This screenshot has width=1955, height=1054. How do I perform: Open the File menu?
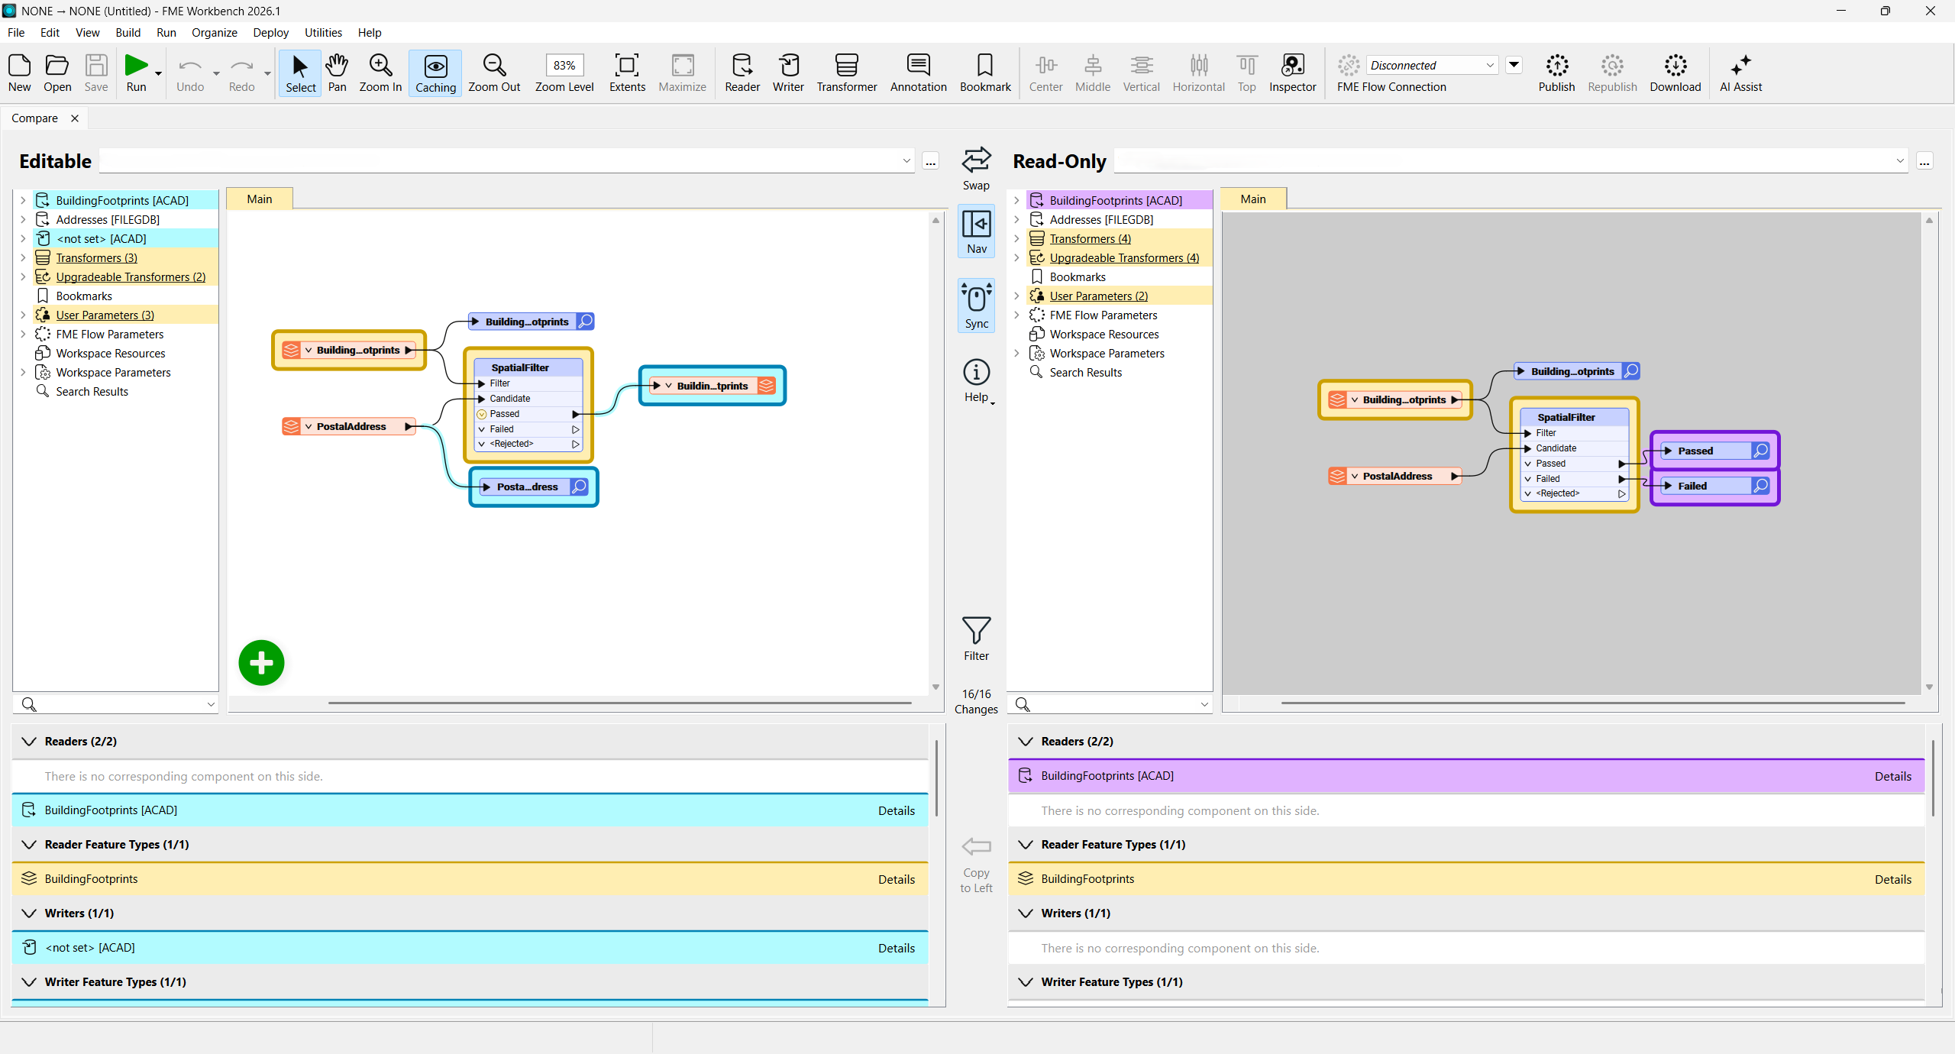click(16, 32)
